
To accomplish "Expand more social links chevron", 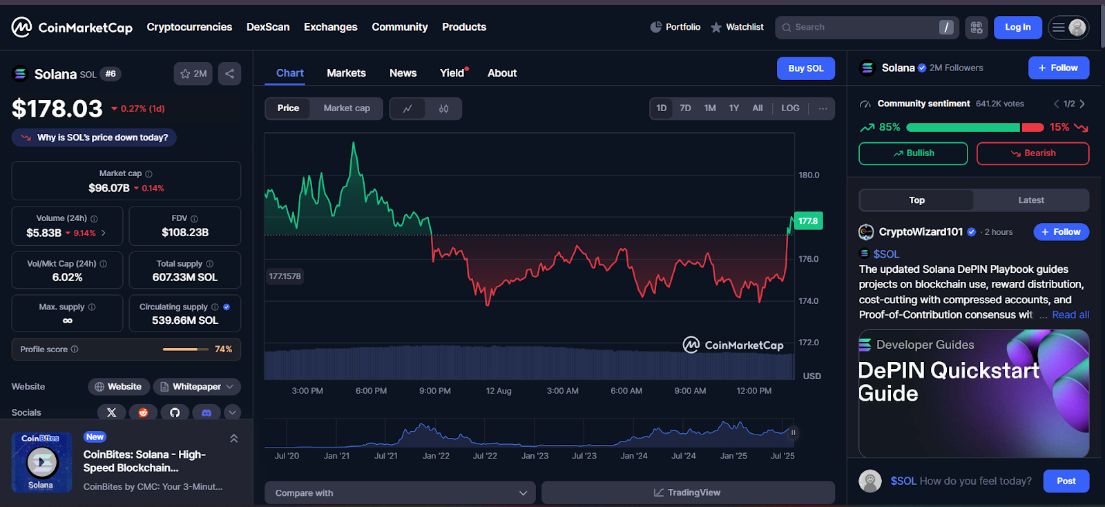I will pyautogui.click(x=233, y=412).
